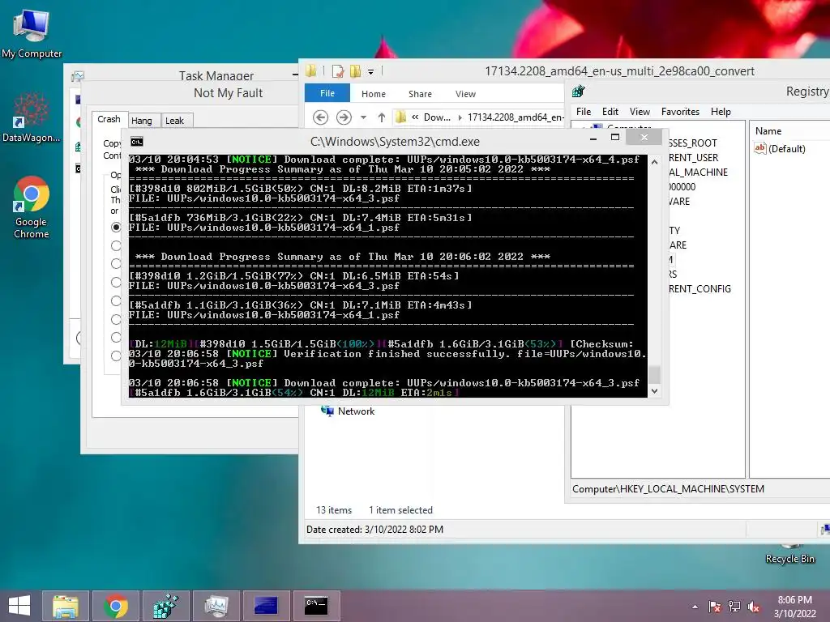Click the Explorer Properties quick access icon
This screenshot has height=622, width=830.
pos(338,71)
